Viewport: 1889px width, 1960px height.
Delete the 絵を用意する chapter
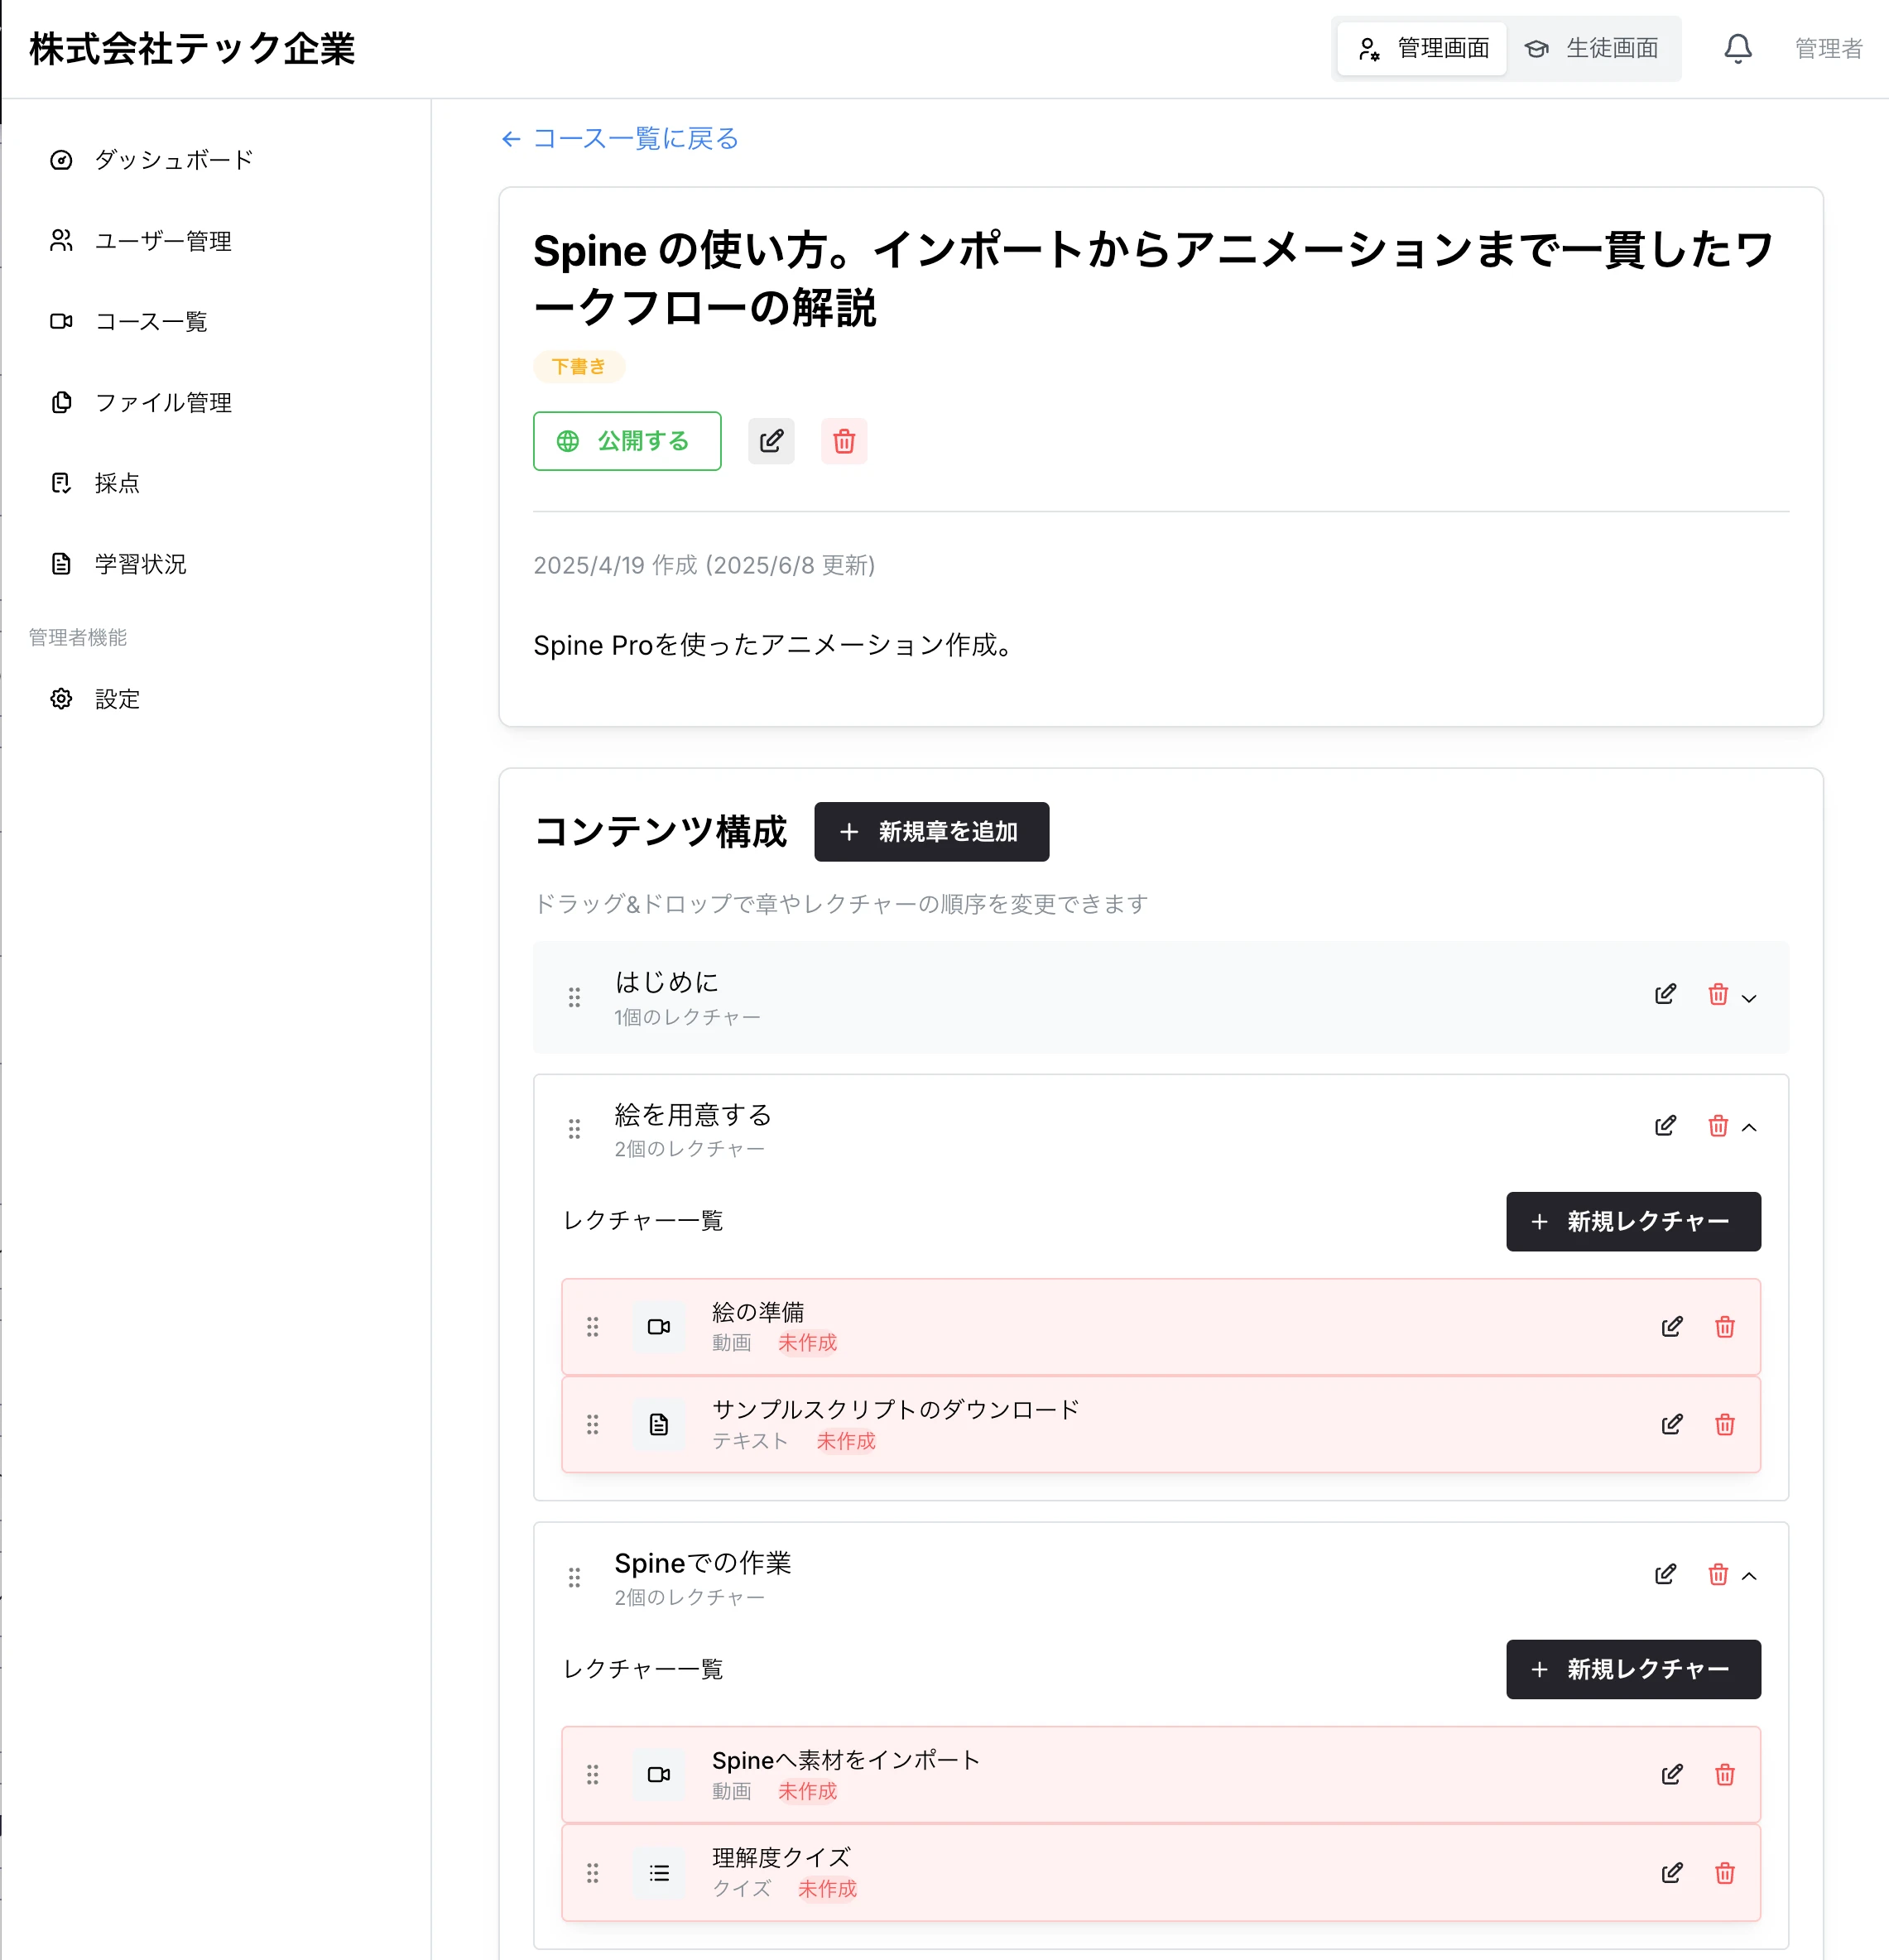point(1717,1126)
